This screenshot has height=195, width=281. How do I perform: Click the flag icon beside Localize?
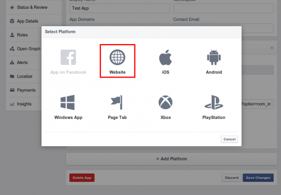coord(12,77)
